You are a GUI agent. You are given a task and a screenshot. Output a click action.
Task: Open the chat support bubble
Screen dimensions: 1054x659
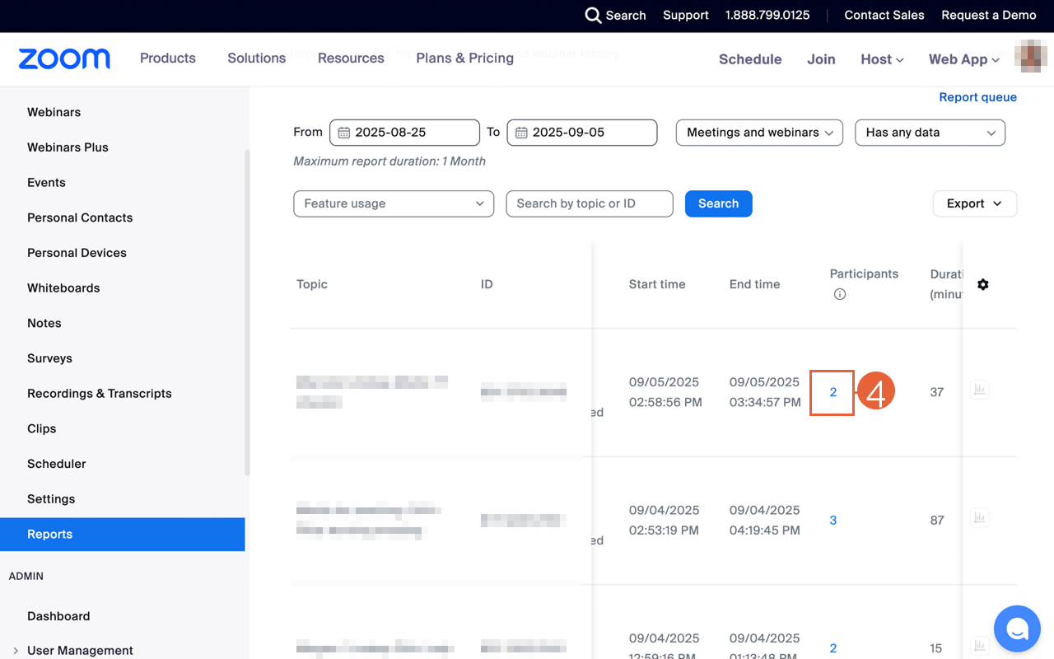[1017, 629]
